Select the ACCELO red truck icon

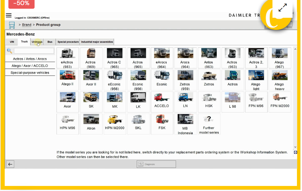tap(162, 97)
